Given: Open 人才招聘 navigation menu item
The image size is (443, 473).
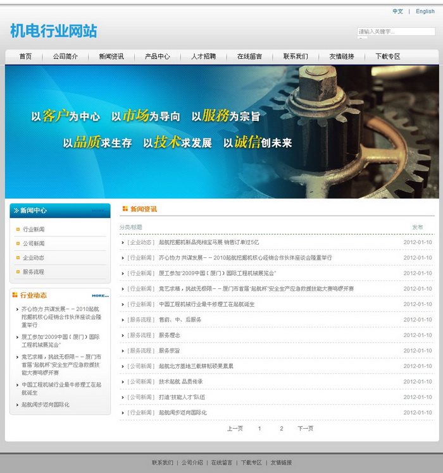Looking at the screenshot, I should [x=203, y=56].
